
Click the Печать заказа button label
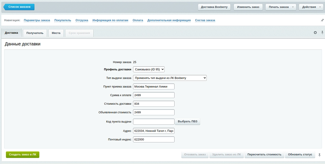point(279,7)
